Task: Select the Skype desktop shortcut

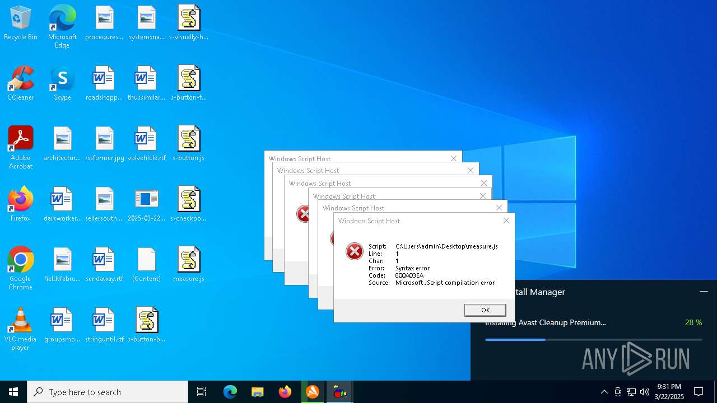Action: tap(62, 84)
